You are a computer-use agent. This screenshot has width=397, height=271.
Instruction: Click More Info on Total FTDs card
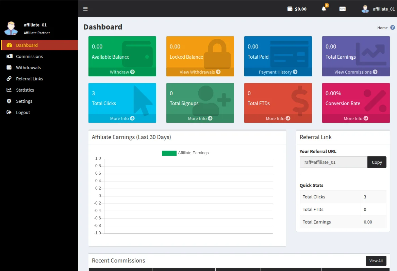pos(278,118)
